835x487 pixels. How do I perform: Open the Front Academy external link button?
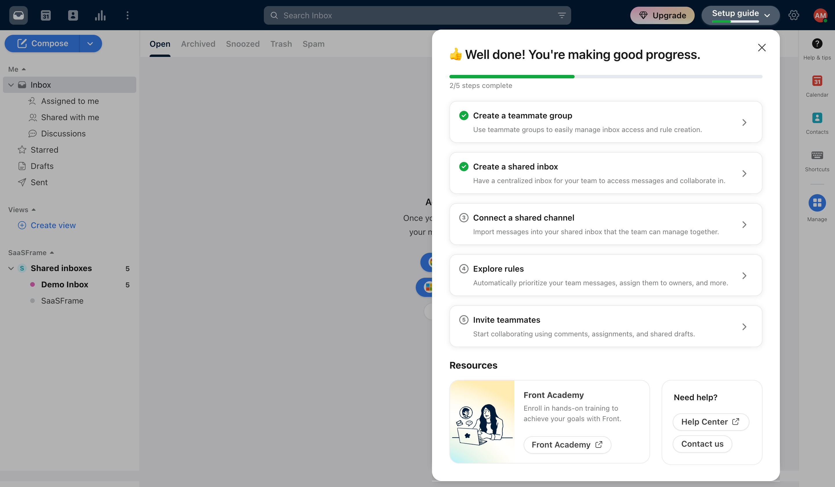[567, 445]
